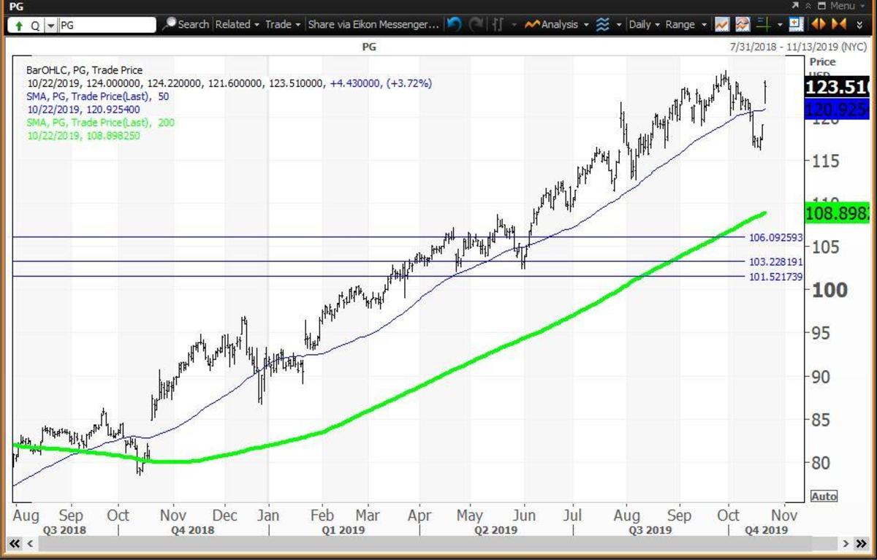Click the Search button label
Viewport: 877px width, 560px height.
(193, 24)
